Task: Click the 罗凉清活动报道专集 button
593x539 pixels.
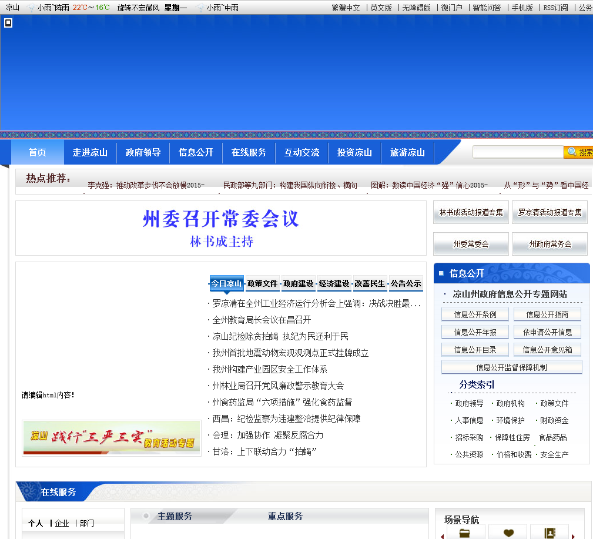Action: 550,212
